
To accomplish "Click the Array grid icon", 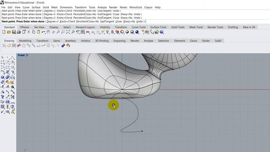I will coord(3,107).
